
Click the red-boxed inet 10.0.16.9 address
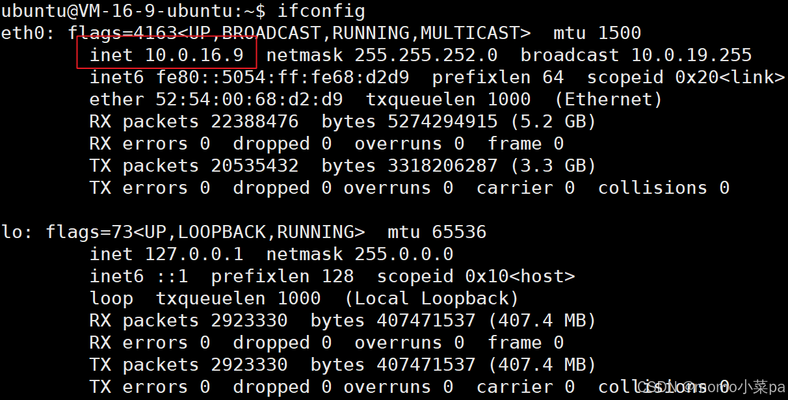click(166, 55)
